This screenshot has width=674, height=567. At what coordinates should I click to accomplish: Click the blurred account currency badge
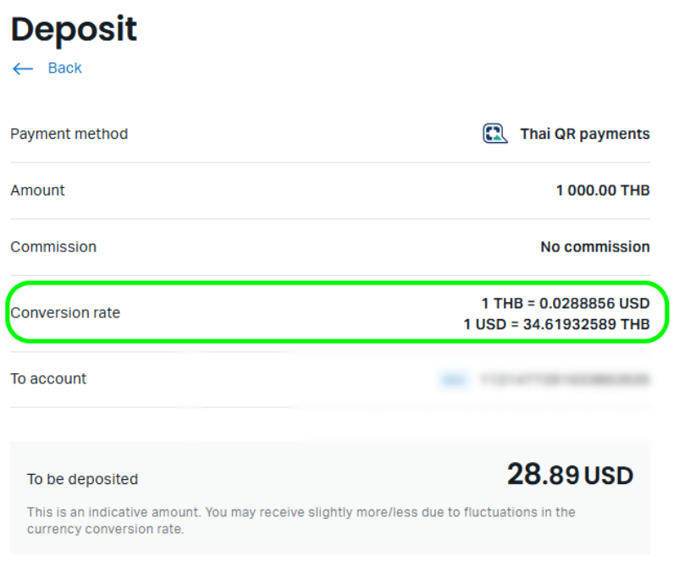point(455,379)
